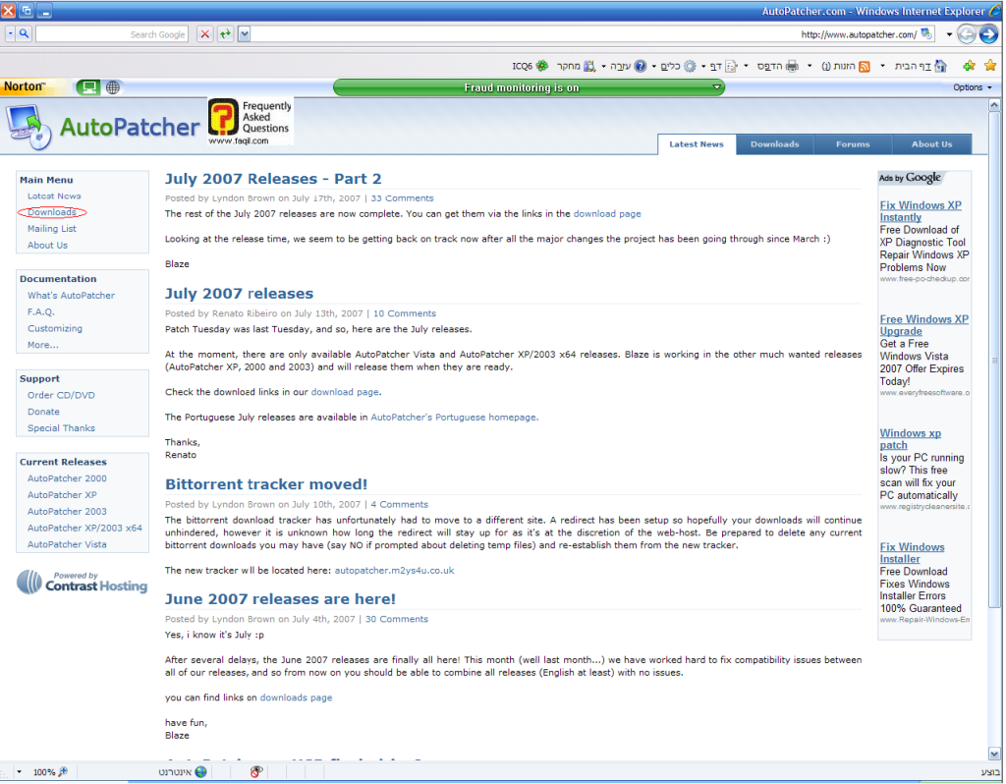Open AutoPatcher 2000 current release
The image size is (1006, 784).
click(x=68, y=478)
